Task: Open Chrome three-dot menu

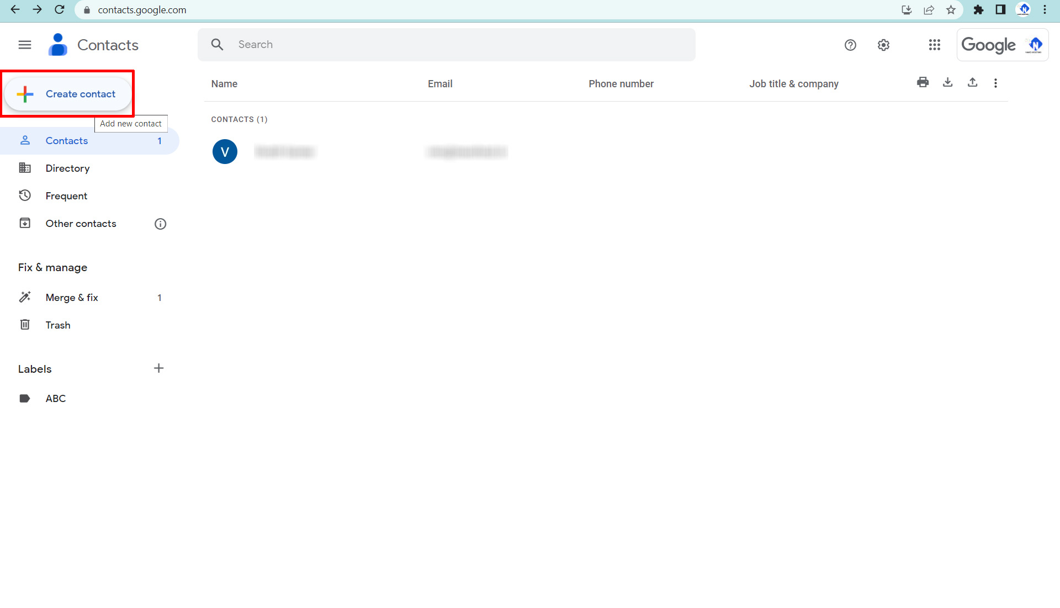Action: (x=1045, y=10)
